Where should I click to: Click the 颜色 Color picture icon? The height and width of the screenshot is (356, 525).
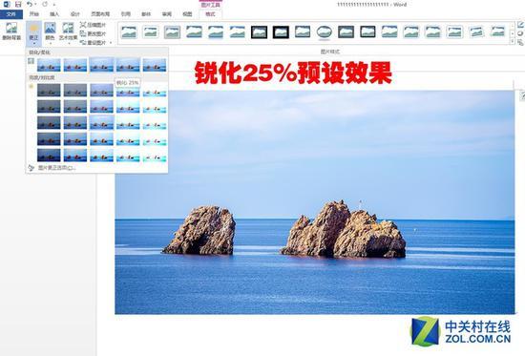(50, 28)
